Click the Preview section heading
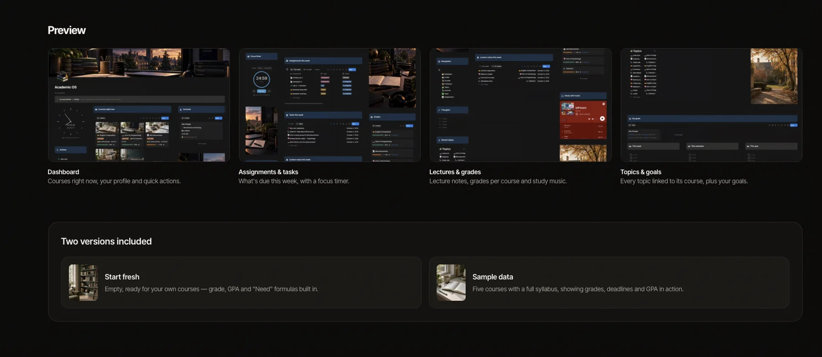Image resolution: width=822 pixels, height=357 pixels. coord(67,30)
